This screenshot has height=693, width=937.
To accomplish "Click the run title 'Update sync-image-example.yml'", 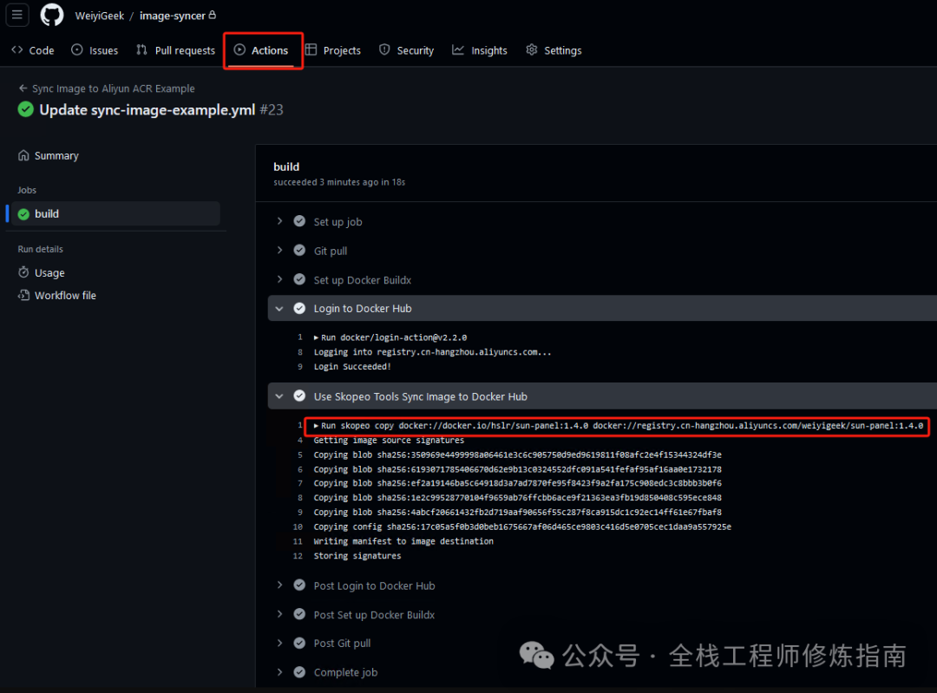I will 147,110.
